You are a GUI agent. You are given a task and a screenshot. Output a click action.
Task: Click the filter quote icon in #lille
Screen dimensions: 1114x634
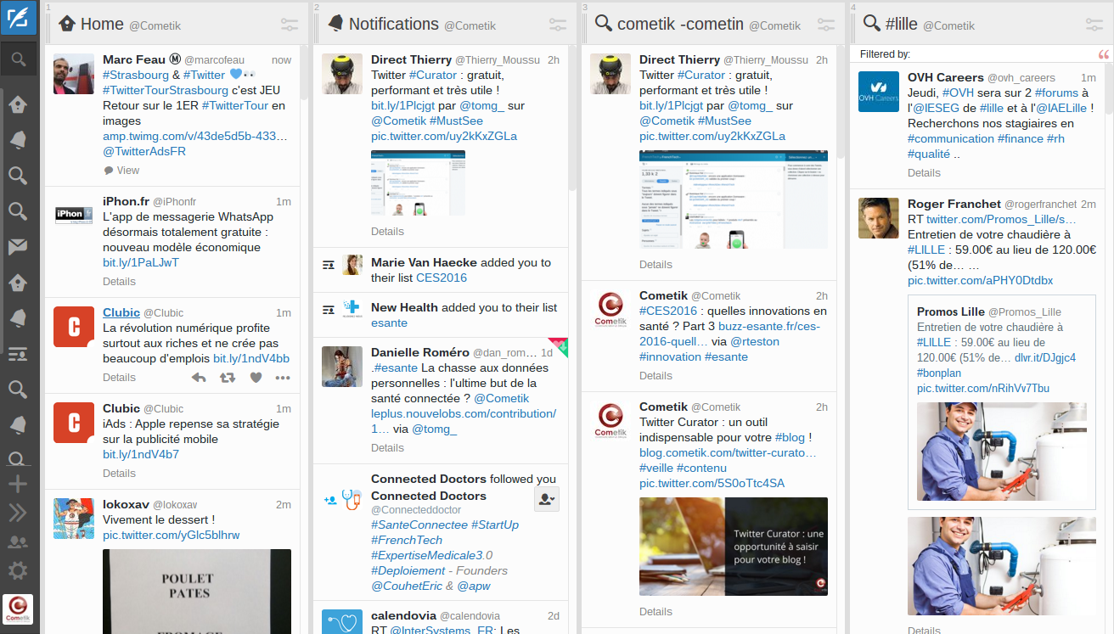1103,54
